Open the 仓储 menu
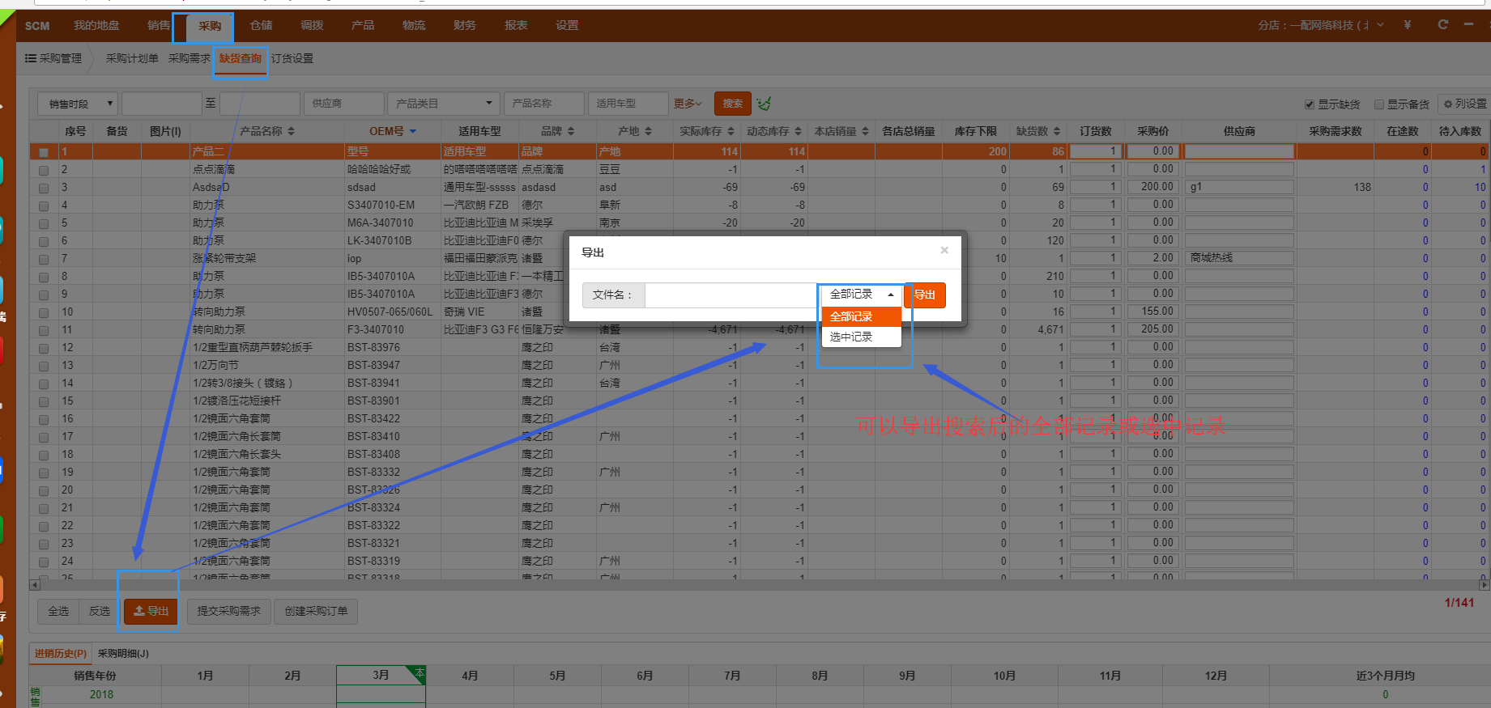This screenshot has width=1491, height=708. [261, 25]
